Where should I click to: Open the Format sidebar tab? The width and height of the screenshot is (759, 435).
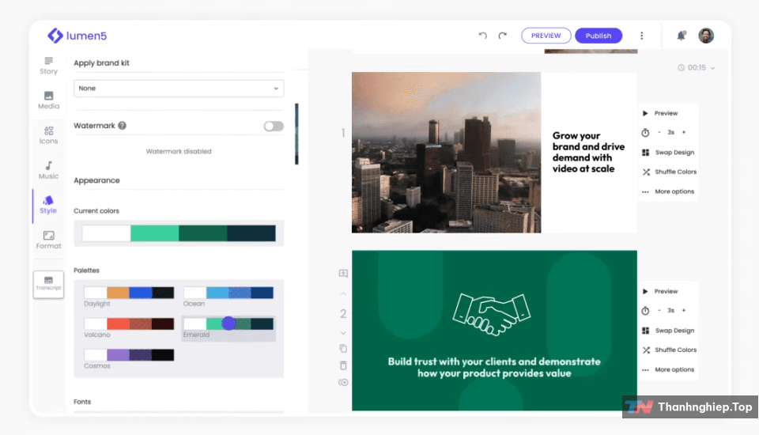click(x=48, y=240)
